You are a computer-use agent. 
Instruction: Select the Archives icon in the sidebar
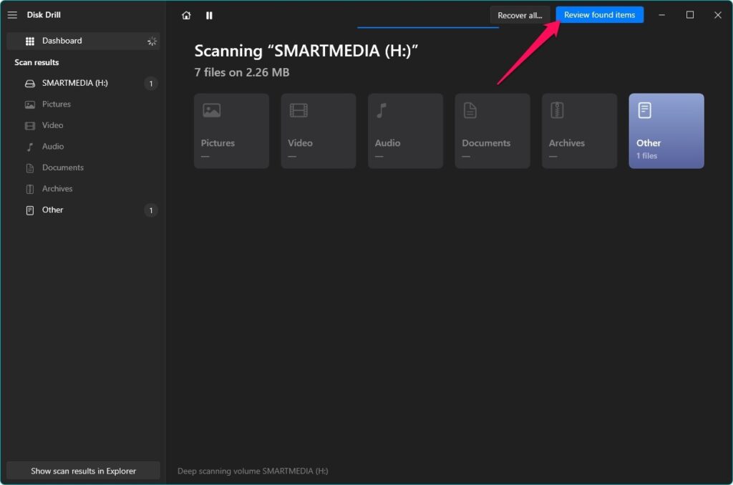[x=29, y=188]
